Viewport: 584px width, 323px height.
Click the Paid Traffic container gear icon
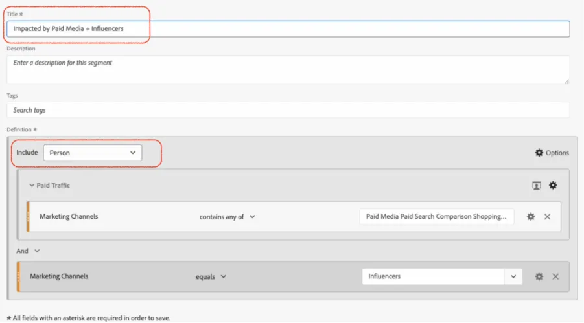coord(553,185)
